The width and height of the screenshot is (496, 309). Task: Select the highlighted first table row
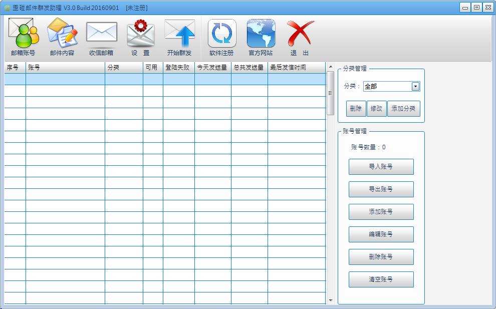(x=165, y=79)
